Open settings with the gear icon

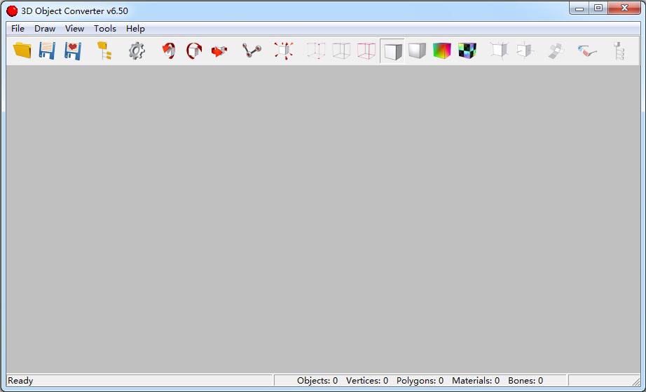(x=137, y=50)
